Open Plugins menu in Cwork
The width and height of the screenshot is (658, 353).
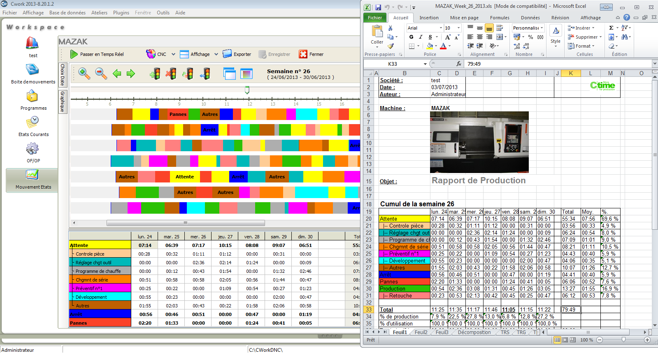click(121, 13)
